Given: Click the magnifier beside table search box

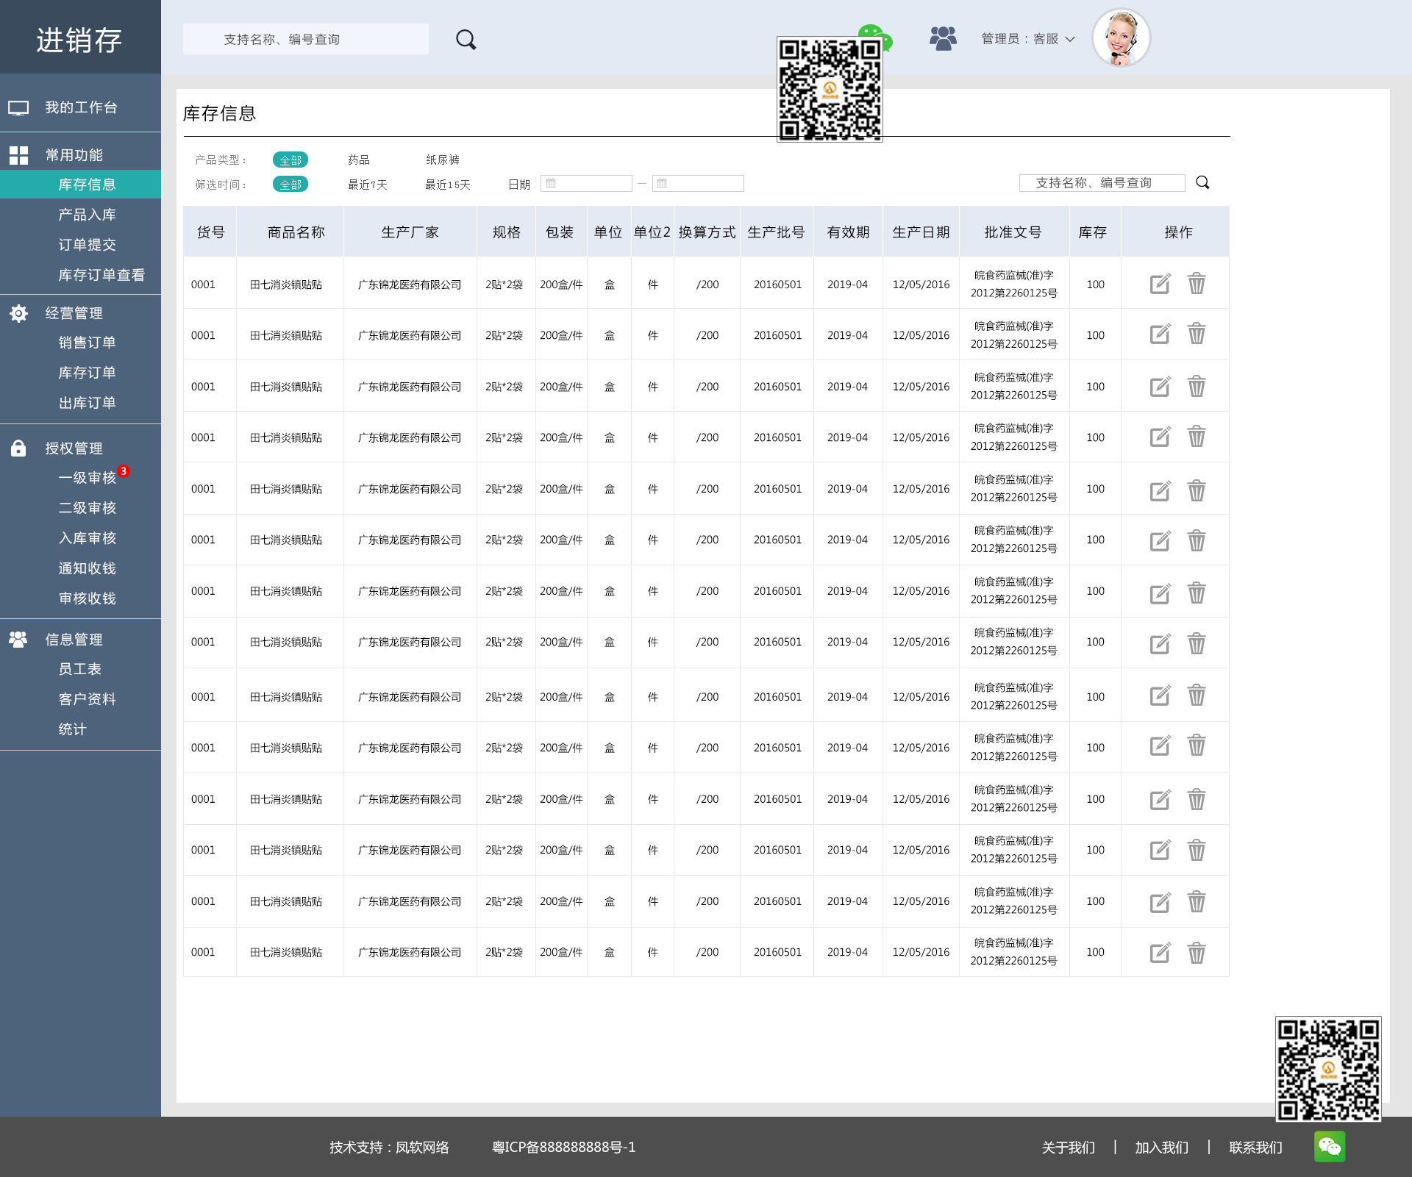Looking at the screenshot, I should coord(1202,182).
